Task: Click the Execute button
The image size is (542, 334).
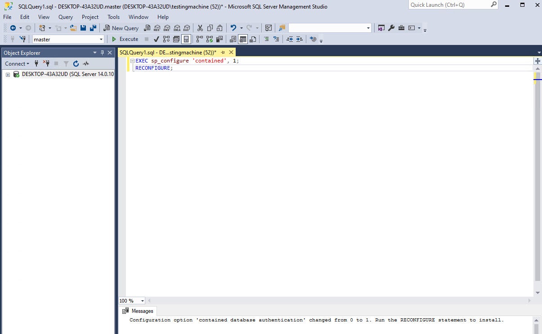Action: (x=125, y=39)
